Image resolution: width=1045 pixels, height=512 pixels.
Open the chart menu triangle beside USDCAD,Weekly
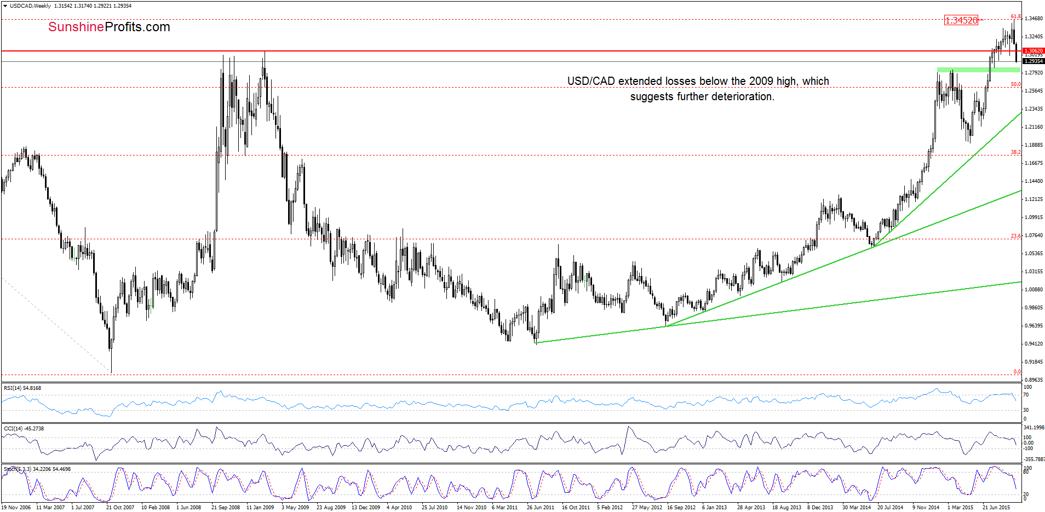coord(5,6)
